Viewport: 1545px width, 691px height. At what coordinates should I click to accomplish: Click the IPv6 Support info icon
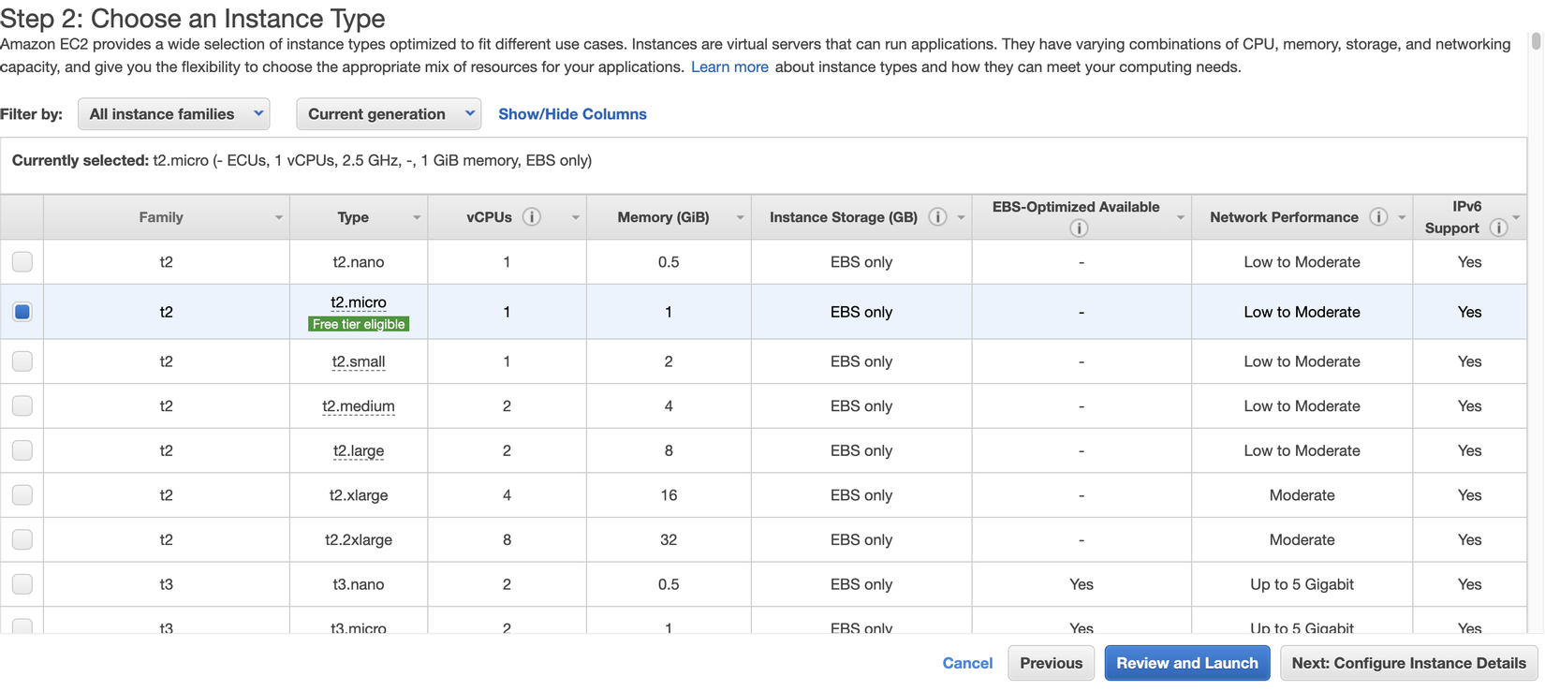coord(1498,228)
